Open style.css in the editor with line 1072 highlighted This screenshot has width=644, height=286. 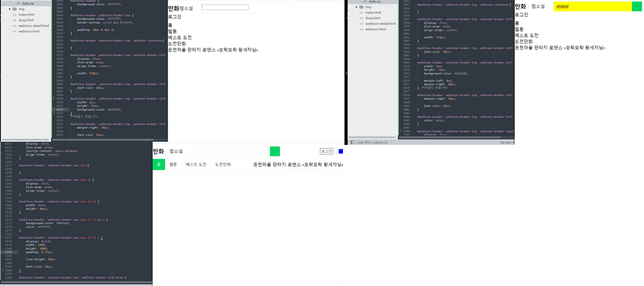click(x=29, y=3)
